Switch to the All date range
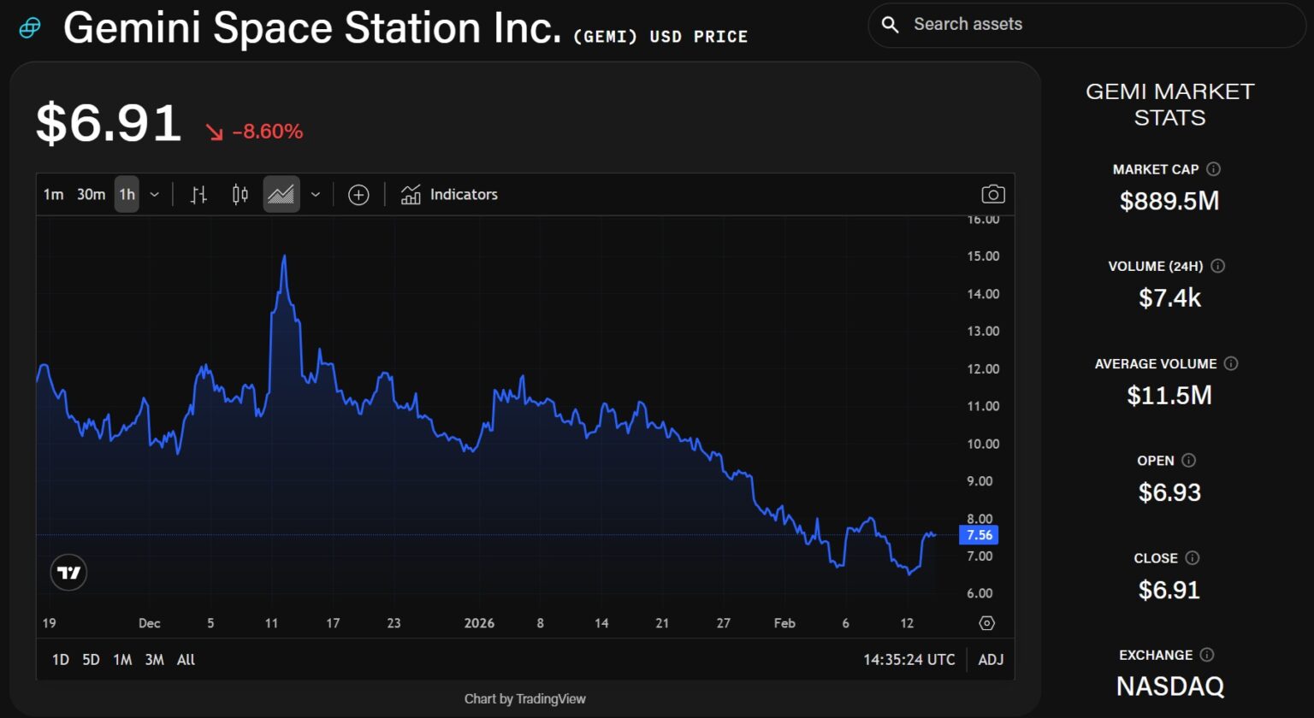 tap(186, 660)
